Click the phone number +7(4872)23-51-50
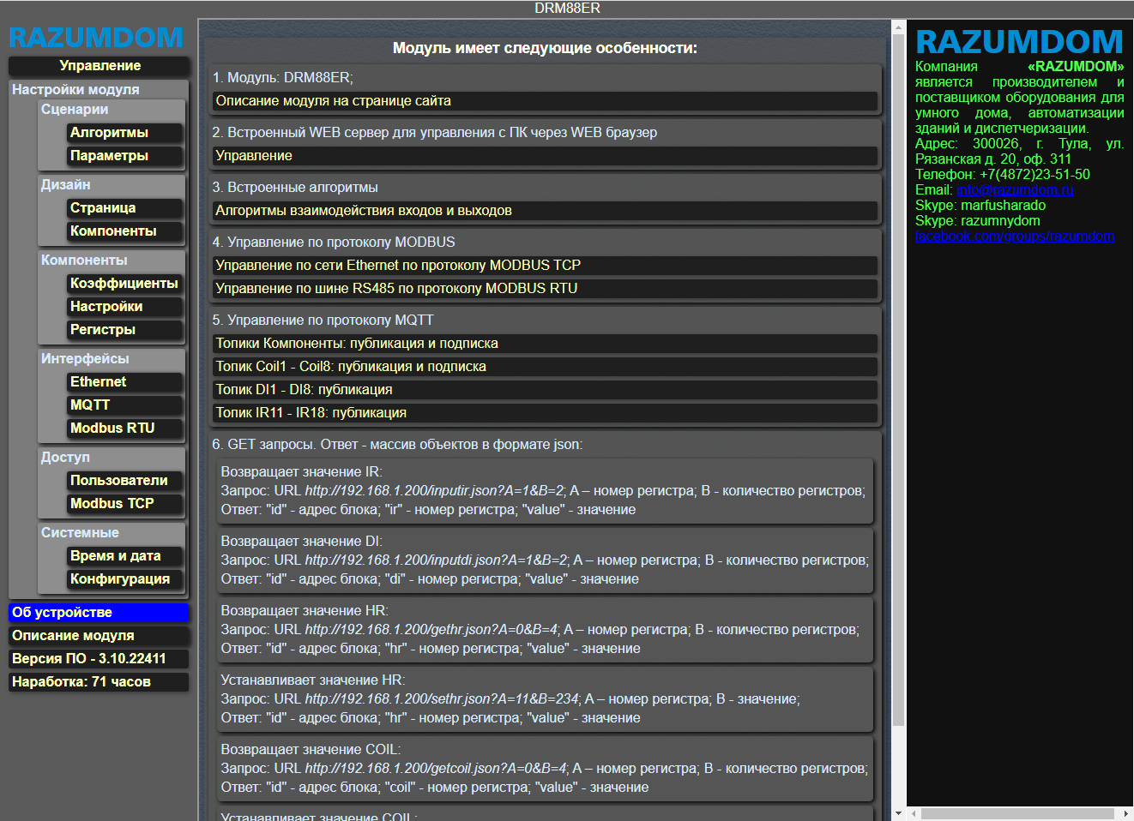1134x821 pixels. 1035,175
